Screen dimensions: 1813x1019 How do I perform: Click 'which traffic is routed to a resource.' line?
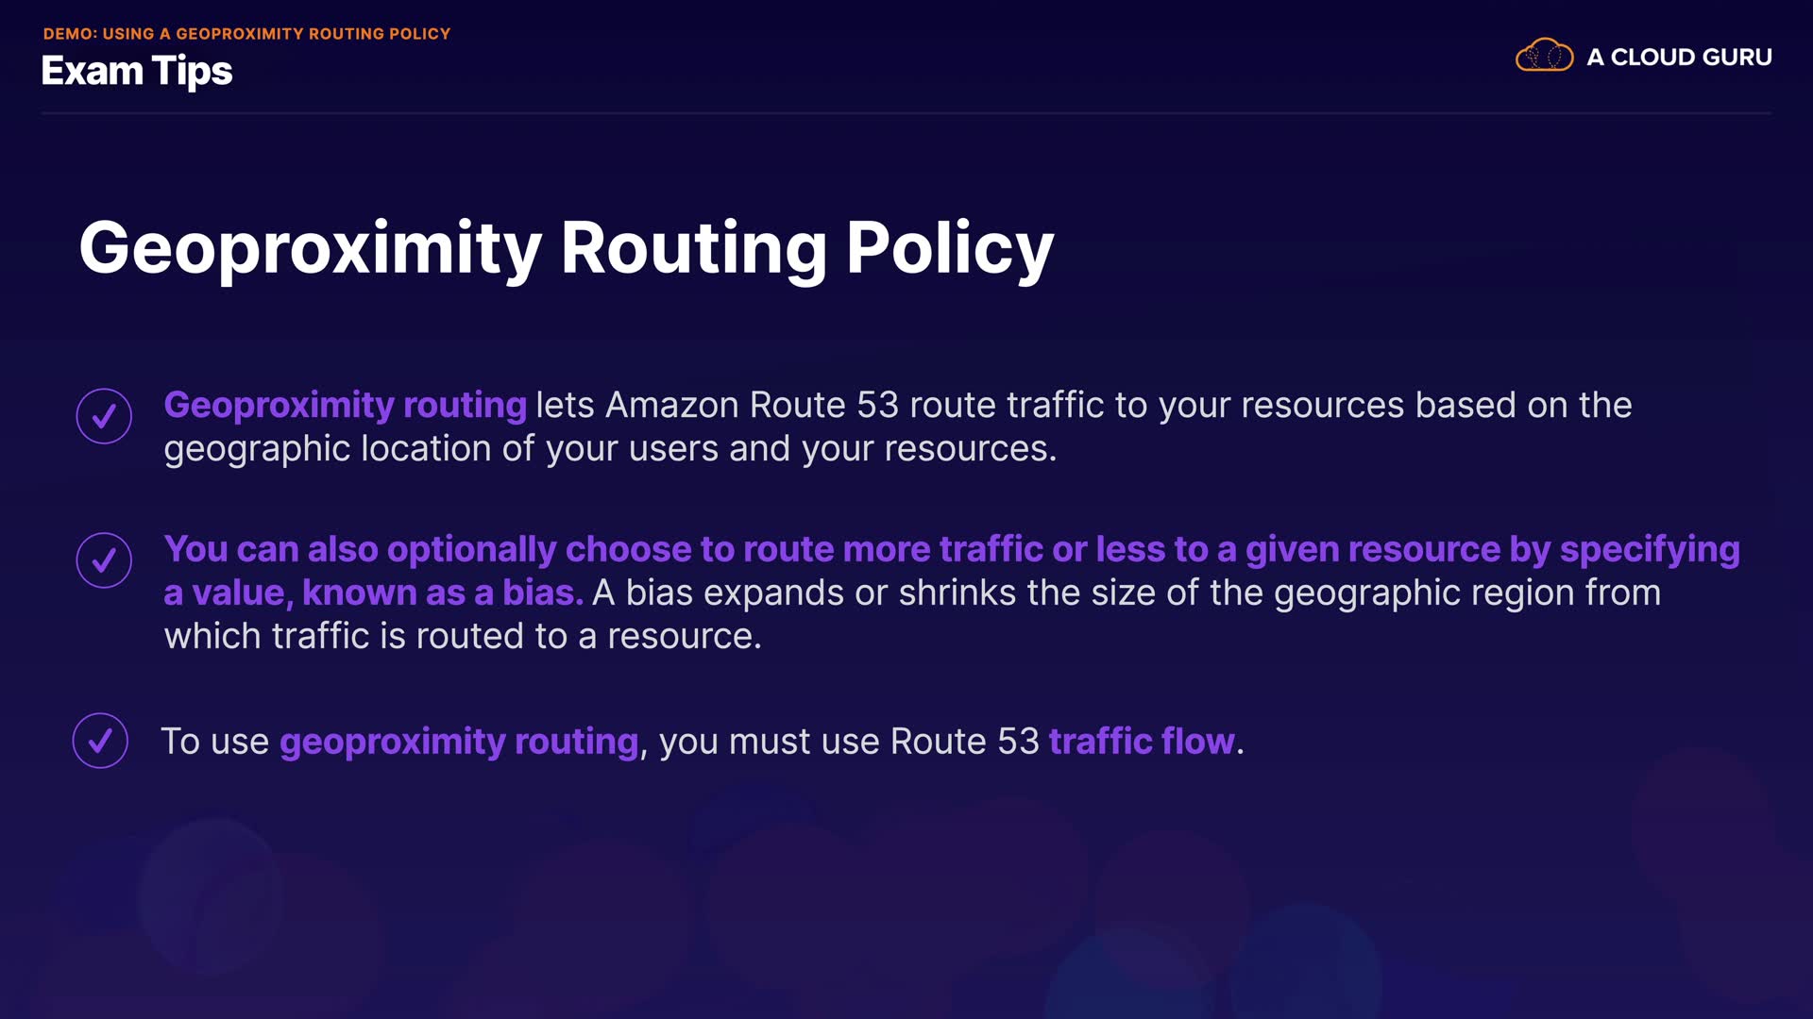click(463, 636)
